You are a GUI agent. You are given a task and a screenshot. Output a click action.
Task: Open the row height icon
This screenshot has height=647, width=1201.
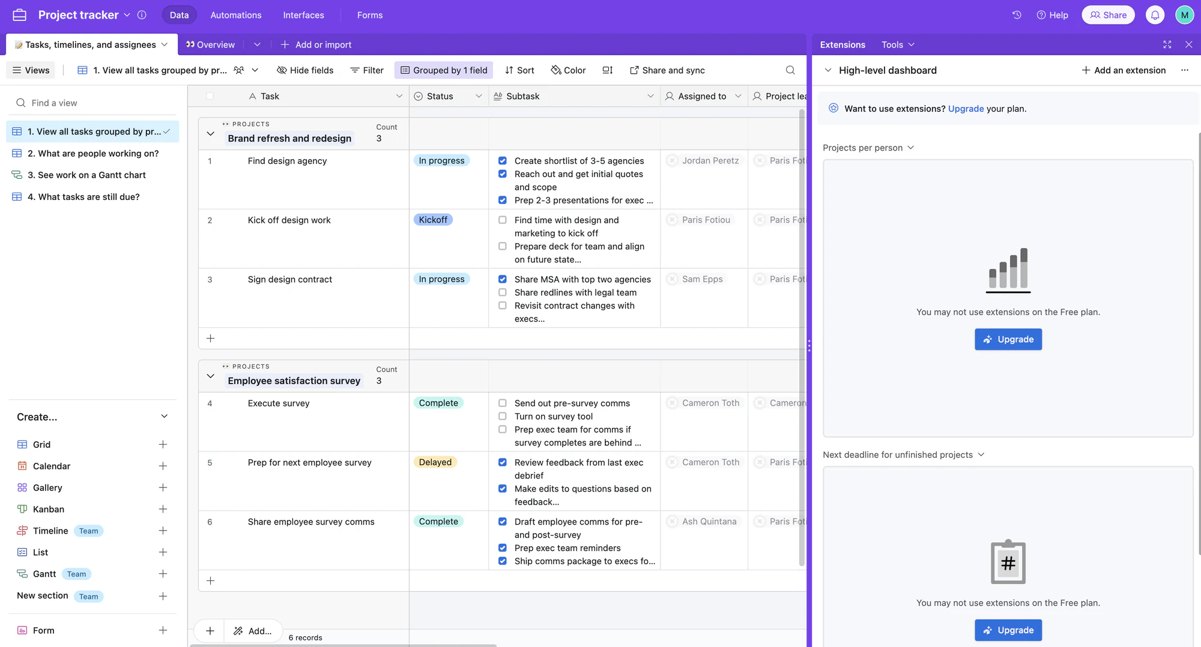[x=608, y=70]
